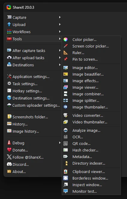Click the Directory indexer tree icon

pos(66,163)
